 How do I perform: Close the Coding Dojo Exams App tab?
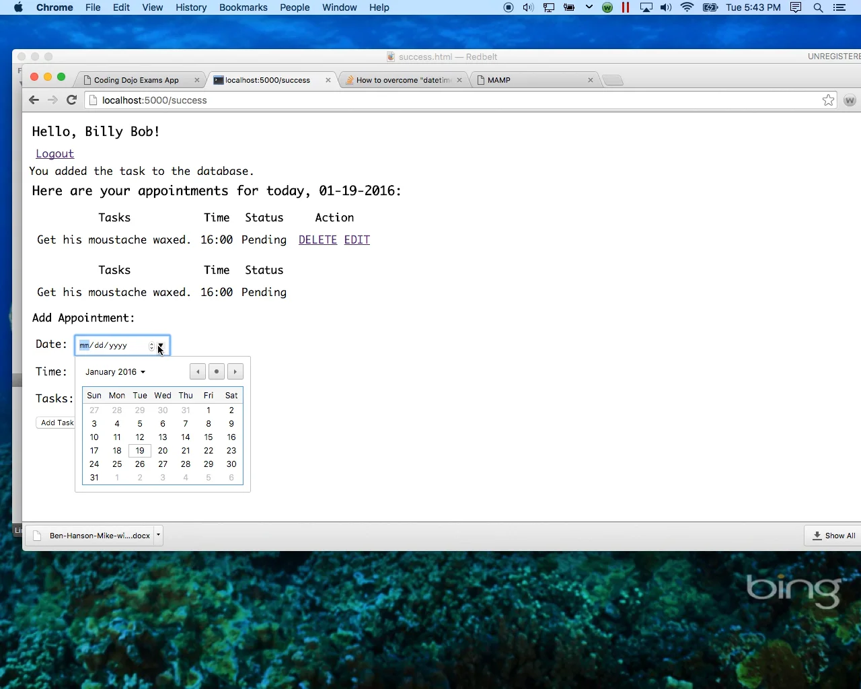pyautogui.click(x=196, y=80)
